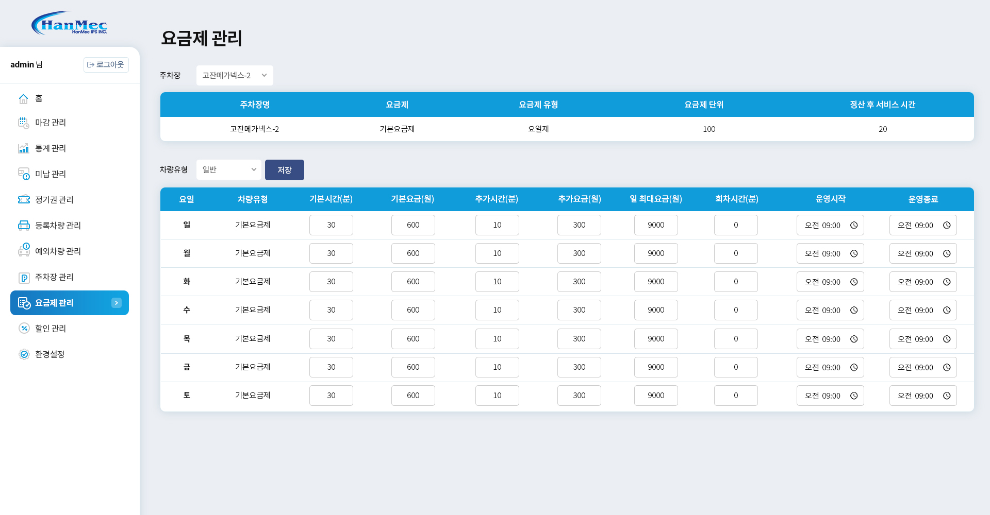
Task: Open clock picker for 월 운영종료
Action: (x=947, y=253)
